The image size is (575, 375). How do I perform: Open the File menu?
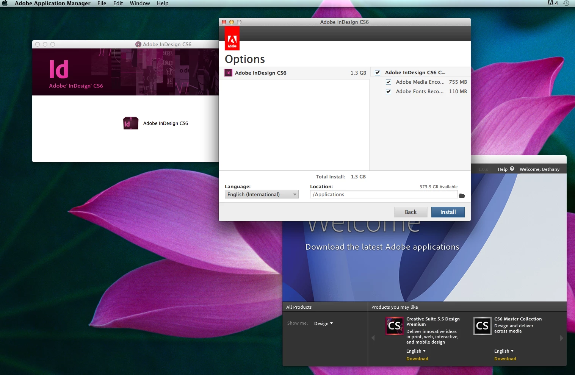coord(102,3)
